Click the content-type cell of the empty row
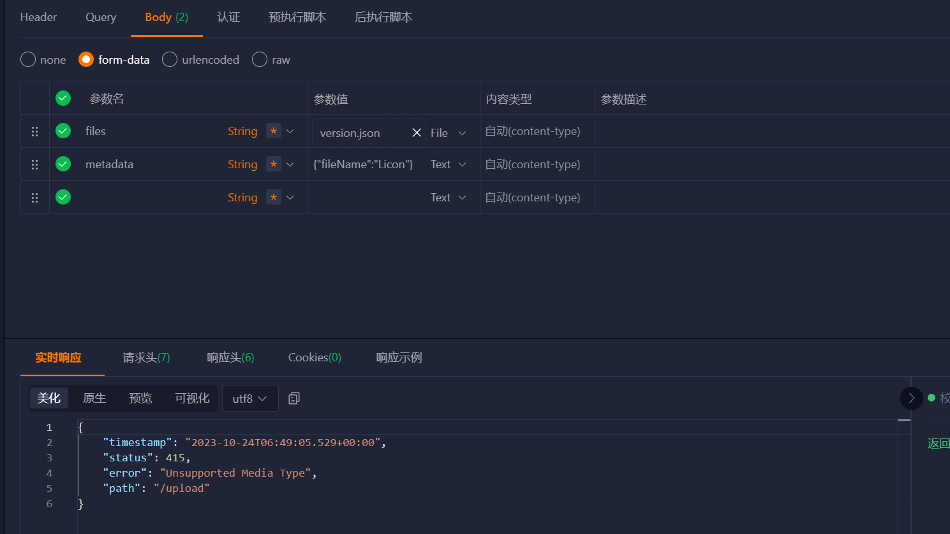Image resolution: width=950 pixels, height=534 pixels. pos(537,198)
